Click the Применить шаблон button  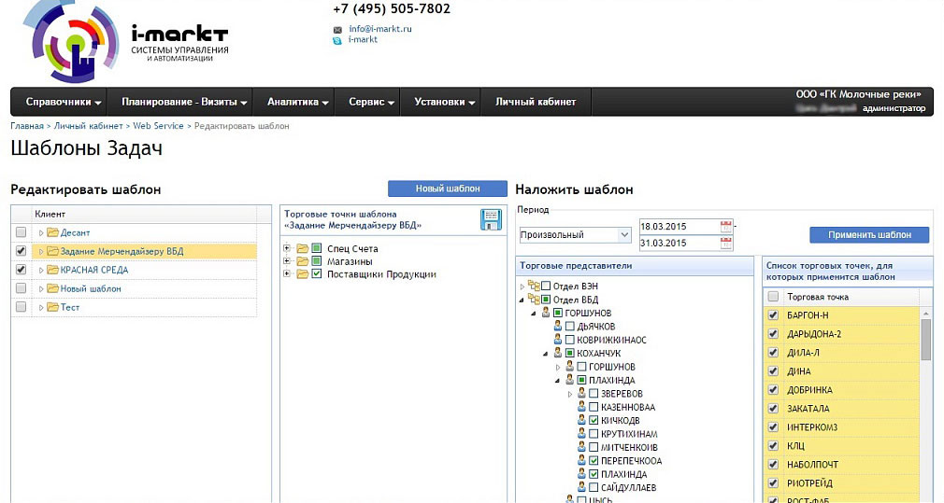[x=869, y=235]
